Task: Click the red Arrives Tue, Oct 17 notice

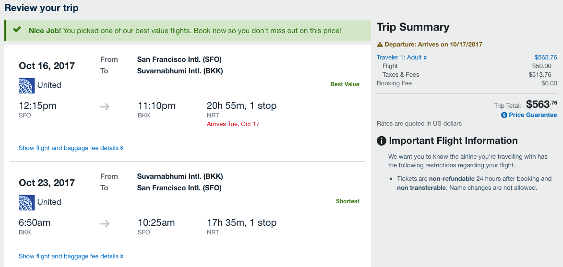Action: click(x=233, y=124)
